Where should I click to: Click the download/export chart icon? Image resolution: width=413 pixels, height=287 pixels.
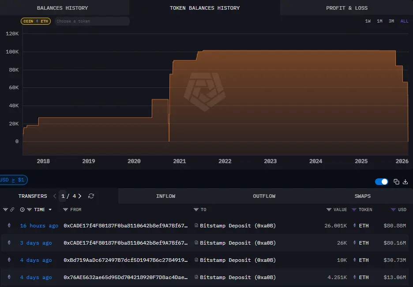pyautogui.click(x=405, y=181)
